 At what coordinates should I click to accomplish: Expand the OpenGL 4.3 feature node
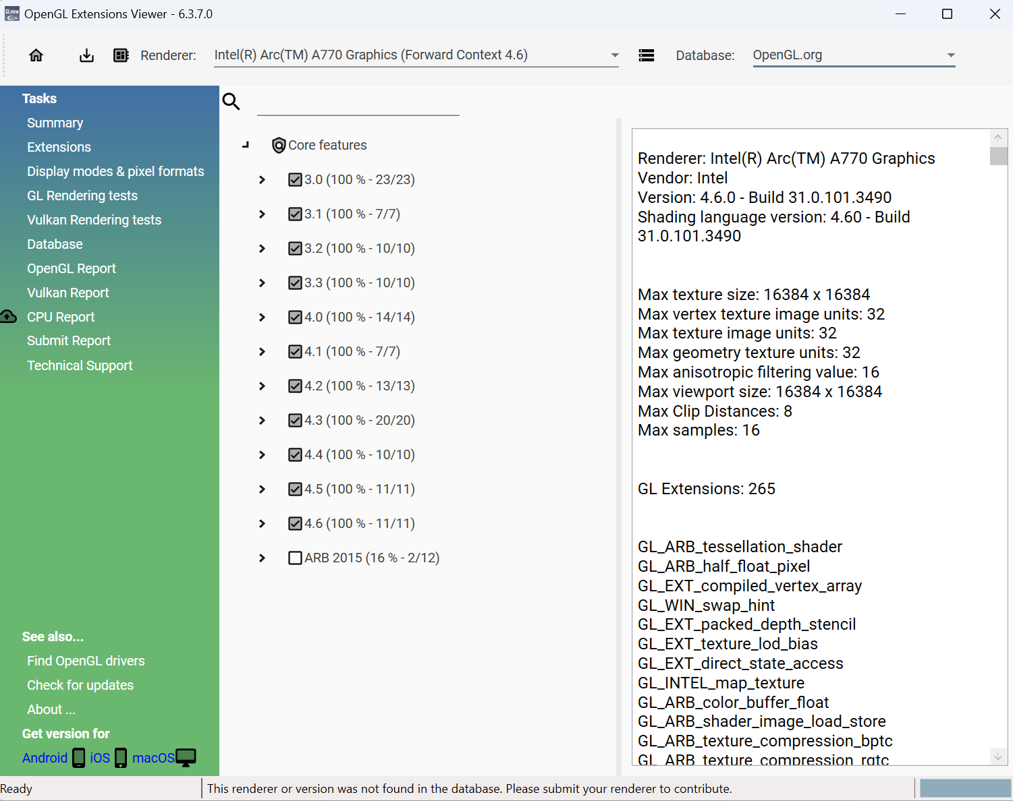[262, 420]
